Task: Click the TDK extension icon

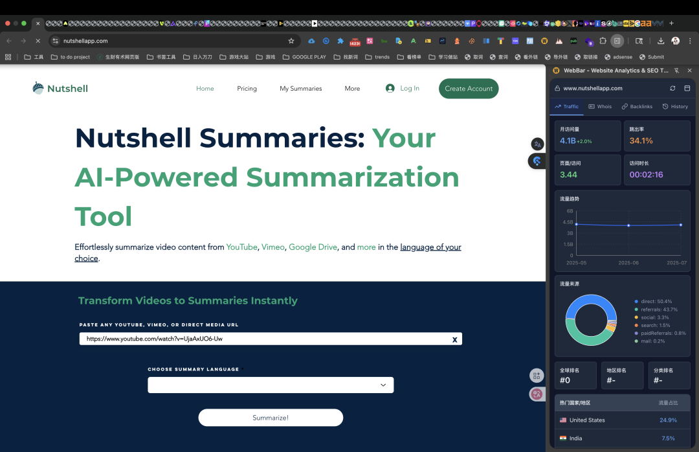Action: coord(515,41)
